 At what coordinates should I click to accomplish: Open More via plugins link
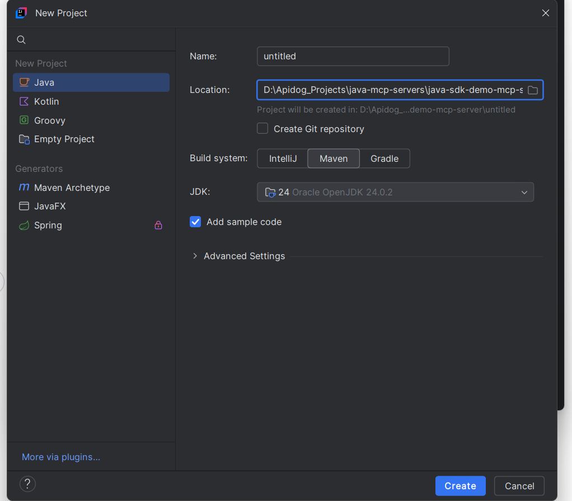61,457
